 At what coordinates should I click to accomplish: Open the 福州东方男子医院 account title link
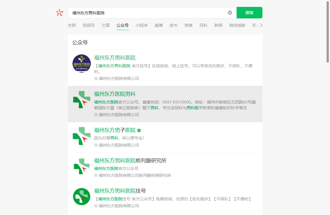(115, 130)
